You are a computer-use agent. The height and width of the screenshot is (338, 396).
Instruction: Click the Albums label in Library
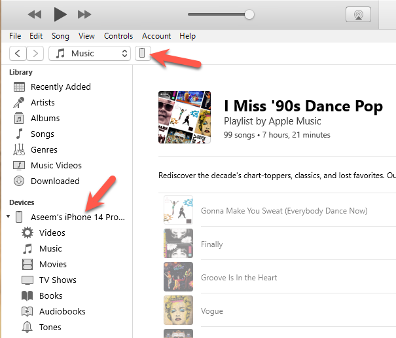click(45, 119)
